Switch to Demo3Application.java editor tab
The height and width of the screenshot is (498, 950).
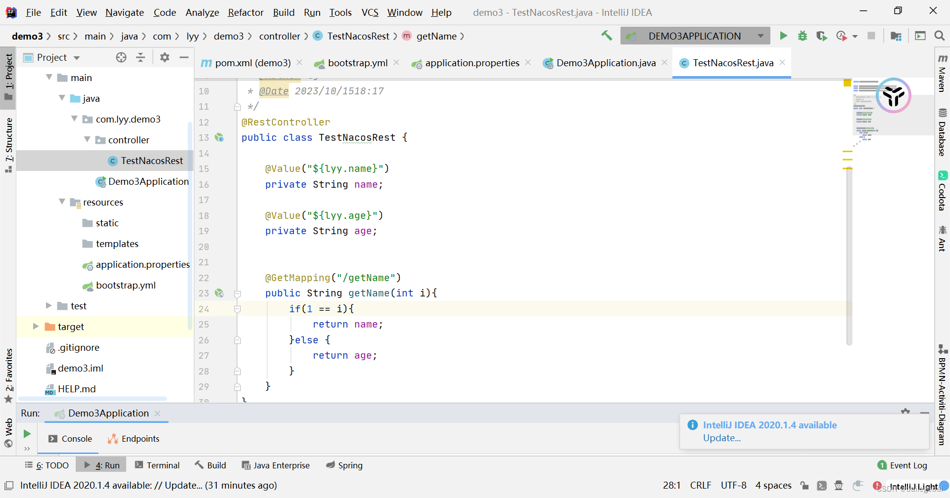605,63
